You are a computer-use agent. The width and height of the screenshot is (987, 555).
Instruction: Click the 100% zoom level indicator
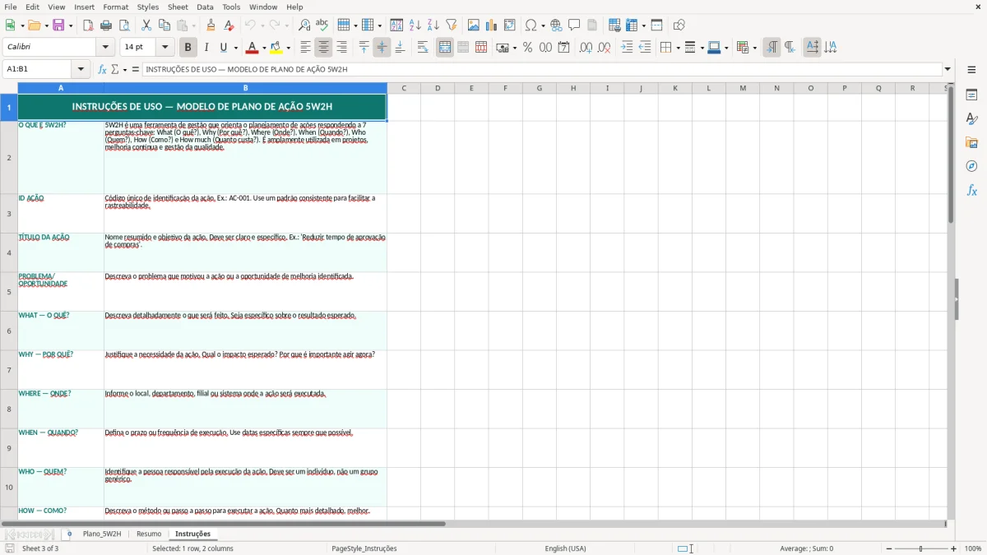(x=973, y=548)
